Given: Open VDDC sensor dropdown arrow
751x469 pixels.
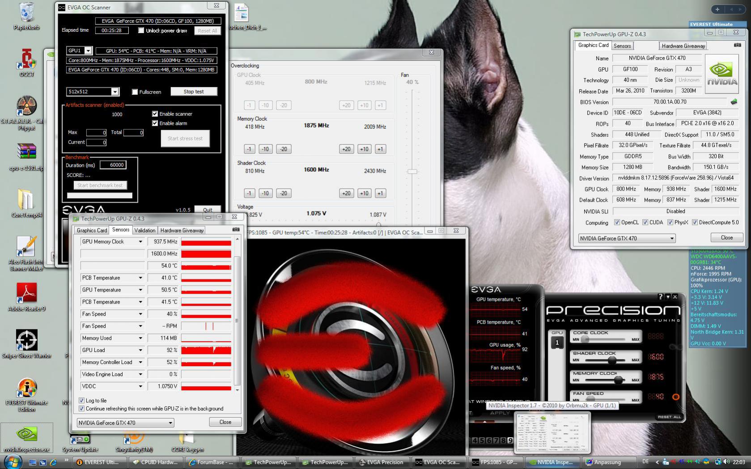Looking at the screenshot, I should 140,387.
